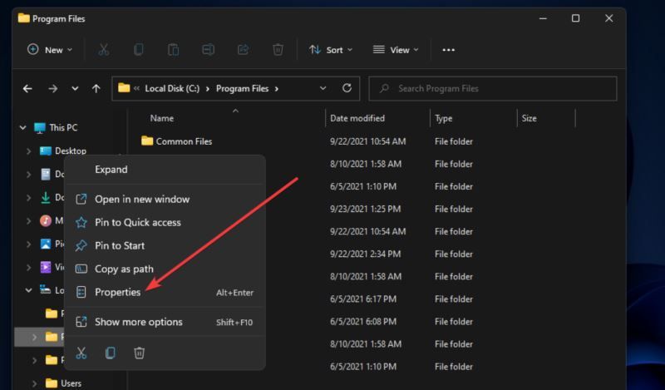The height and width of the screenshot is (390, 665).
Task: Click the Refresh icon beside the address bar
Action: [x=347, y=88]
